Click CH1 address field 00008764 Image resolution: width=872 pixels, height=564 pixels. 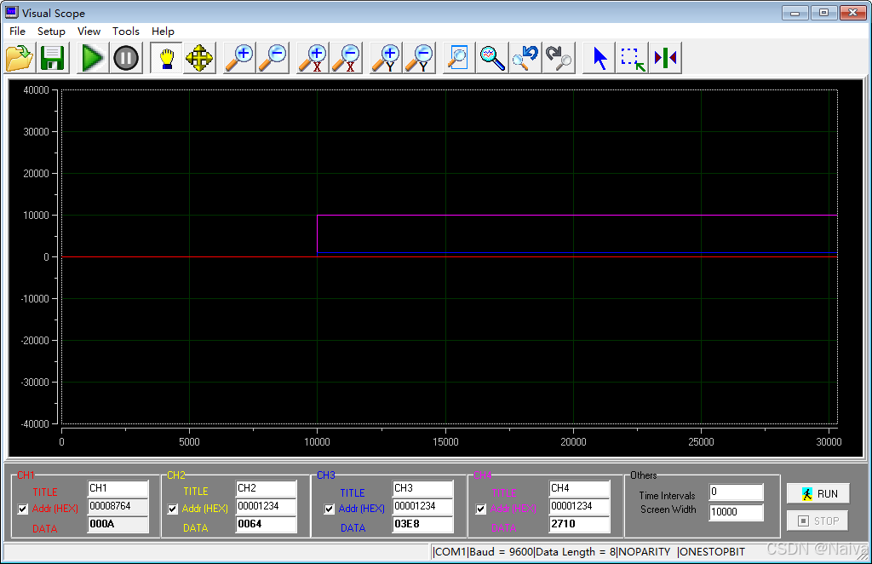point(118,506)
